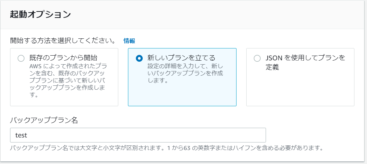Viewport: 367px width, 164px height.
Task: Click the 既存のプランから開始 option title text
Action: click(63, 58)
